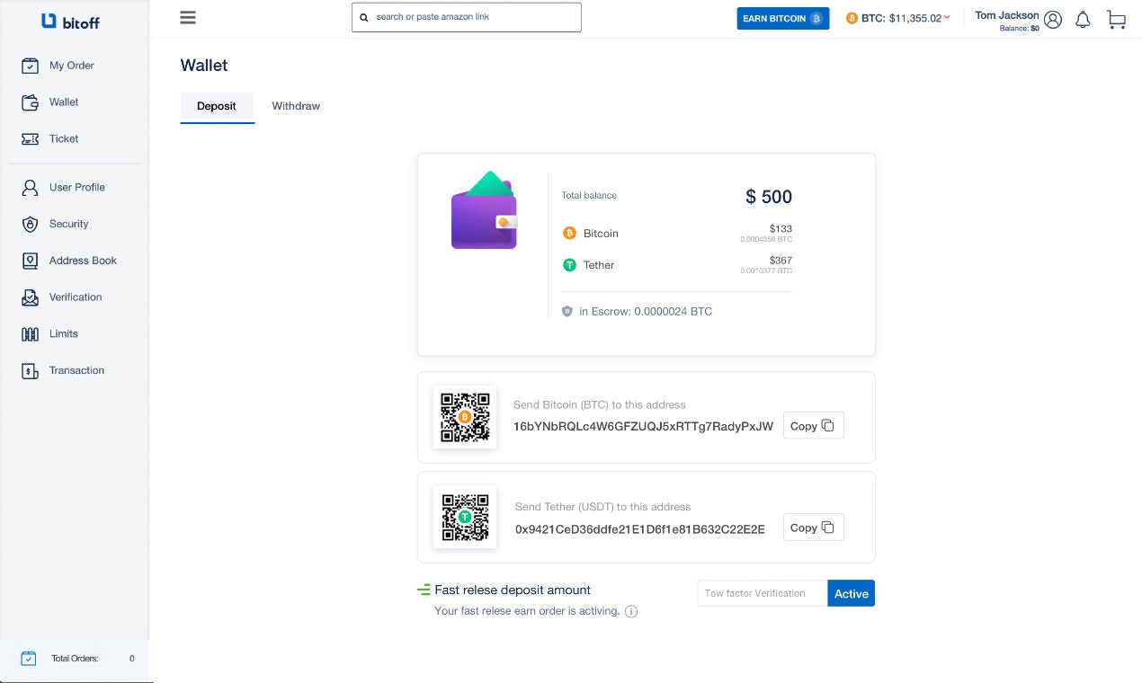Click the Limits icon in sidebar
This screenshot has width=1142, height=683.
pyautogui.click(x=30, y=334)
